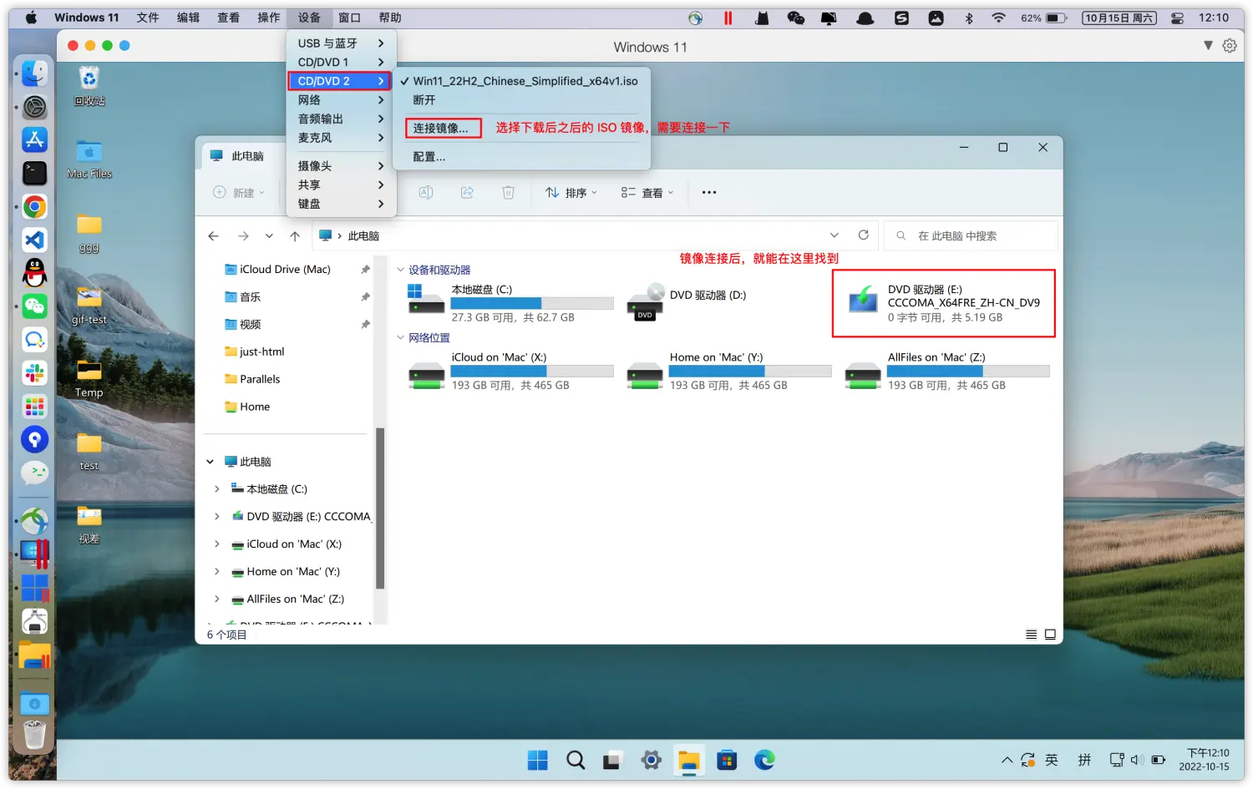Launch Google Chrome from the Dock
The width and height of the screenshot is (1253, 789).
[34, 207]
